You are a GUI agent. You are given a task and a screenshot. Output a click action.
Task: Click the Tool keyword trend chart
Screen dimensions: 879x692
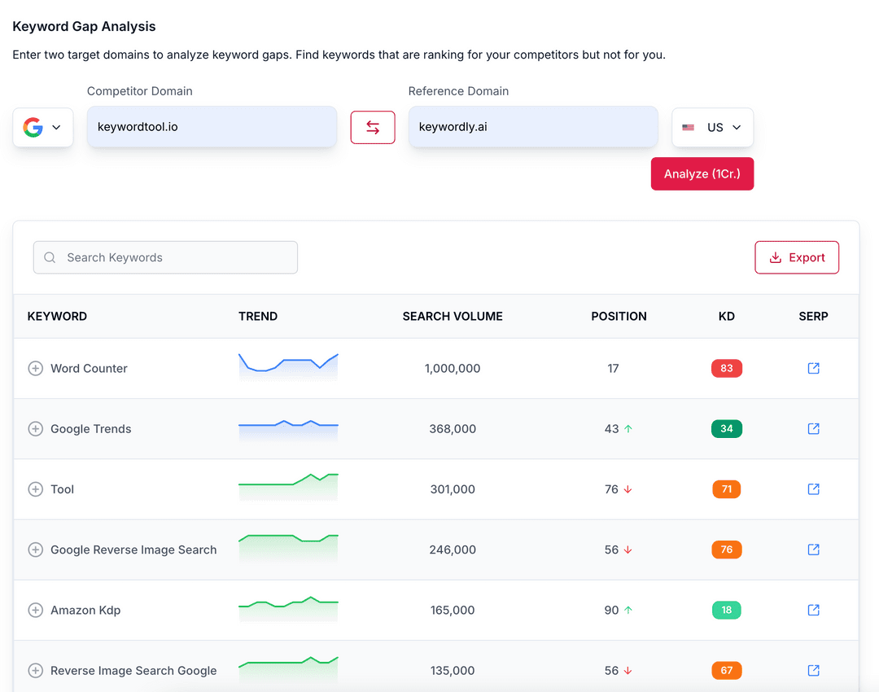point(288,487)
